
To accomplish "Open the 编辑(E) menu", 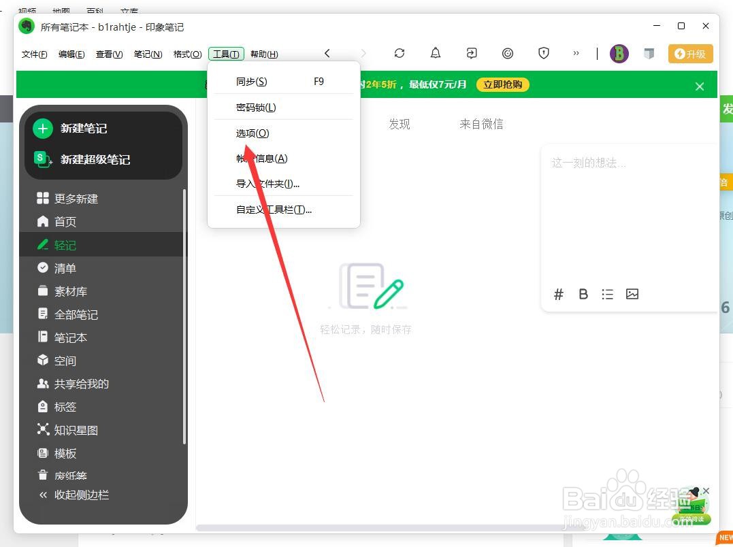I will [71, 54].
